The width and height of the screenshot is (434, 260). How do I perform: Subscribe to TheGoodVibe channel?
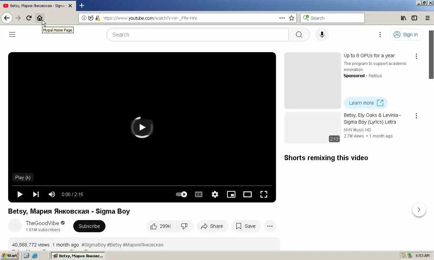click(89, 226)
